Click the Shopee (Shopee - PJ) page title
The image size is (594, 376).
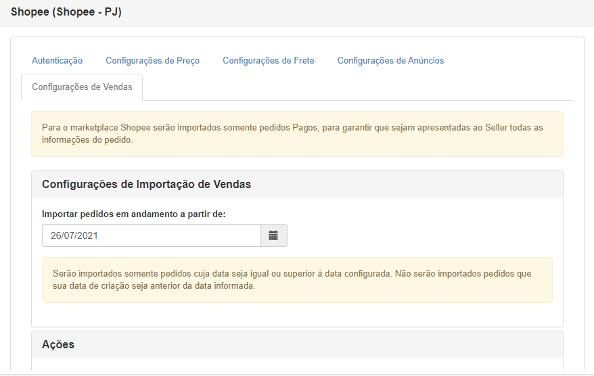point(66,12)
